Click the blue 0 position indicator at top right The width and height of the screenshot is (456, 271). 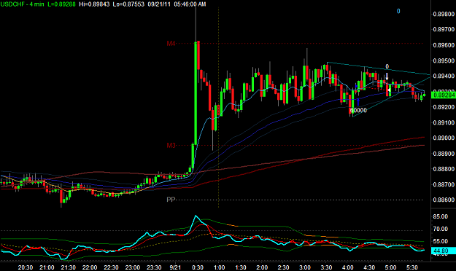click(x=398, y=11)
